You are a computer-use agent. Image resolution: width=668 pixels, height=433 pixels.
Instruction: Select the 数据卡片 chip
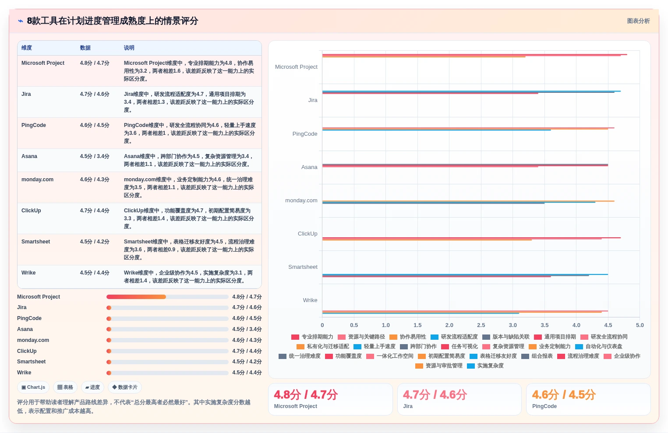pyautogui.click(x=125, y=387)
